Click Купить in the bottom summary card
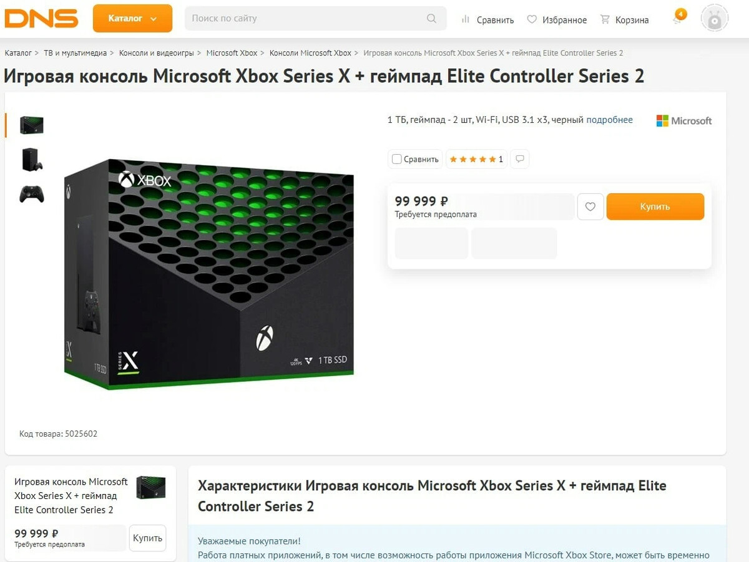 (147, 538)
